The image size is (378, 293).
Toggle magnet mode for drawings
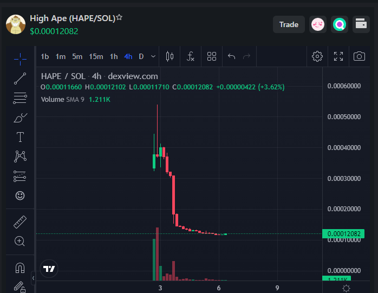pyautogui.click(x=20, y=268)
